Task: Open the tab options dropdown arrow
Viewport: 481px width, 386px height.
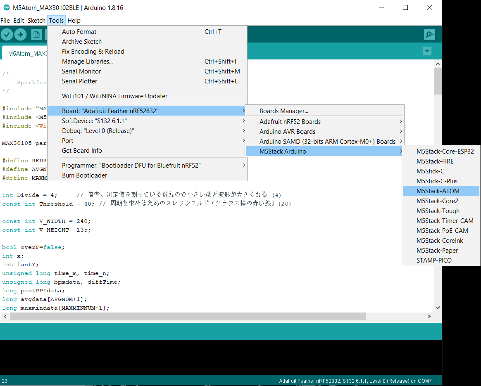Action: (427, 51)
